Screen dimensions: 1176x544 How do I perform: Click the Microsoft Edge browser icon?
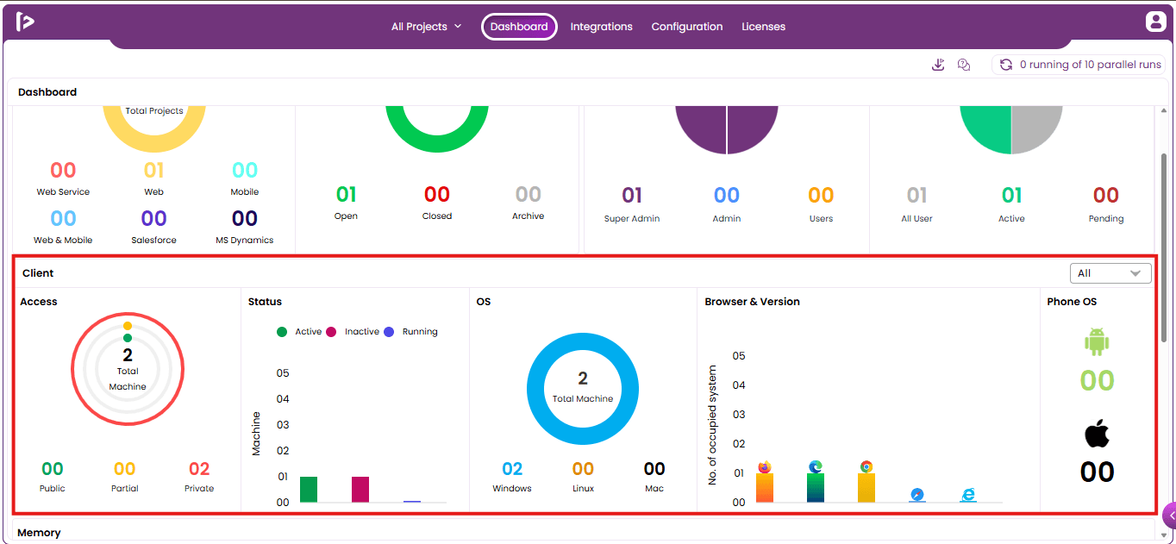[816, 467]
